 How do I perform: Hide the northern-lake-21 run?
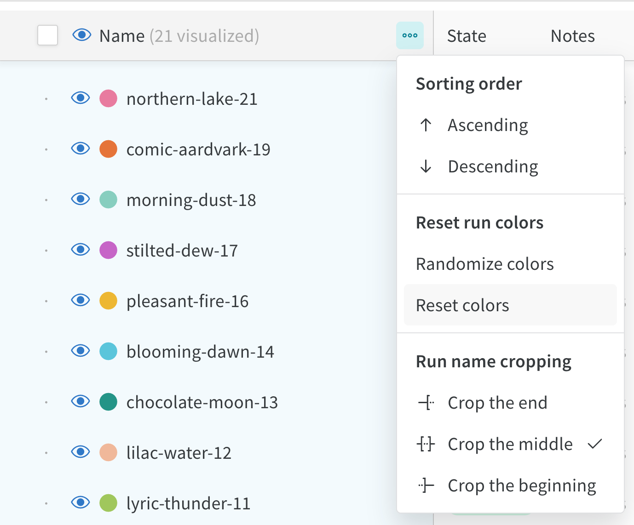[x=81, y=98]
